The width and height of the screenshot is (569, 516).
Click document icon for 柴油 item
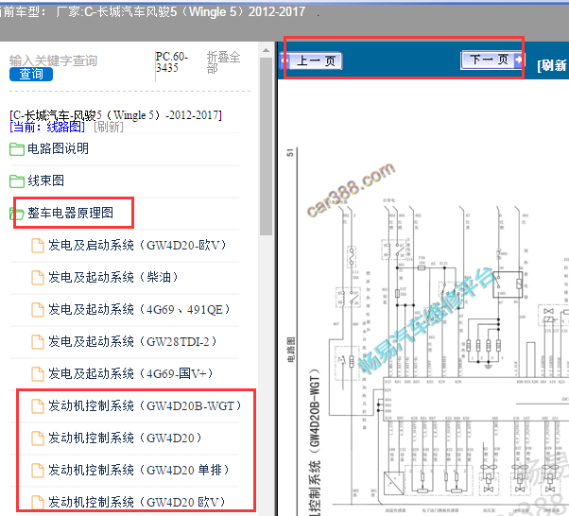point(38,278)
